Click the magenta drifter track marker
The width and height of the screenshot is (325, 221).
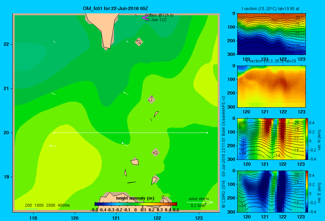pos(145,18)
